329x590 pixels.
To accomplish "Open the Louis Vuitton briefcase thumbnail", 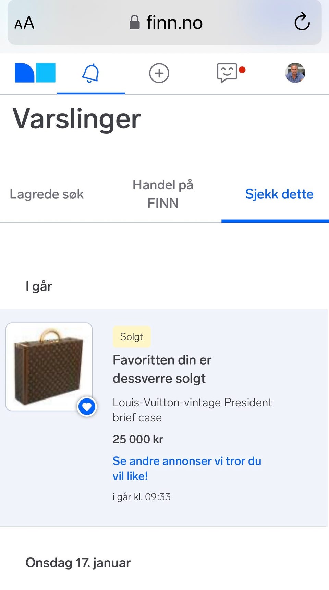I will pyautogui.click(x=49, y=367).
